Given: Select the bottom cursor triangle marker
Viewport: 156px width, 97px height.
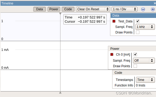Looking at the screenshot, I should click(x=60, y=93).
